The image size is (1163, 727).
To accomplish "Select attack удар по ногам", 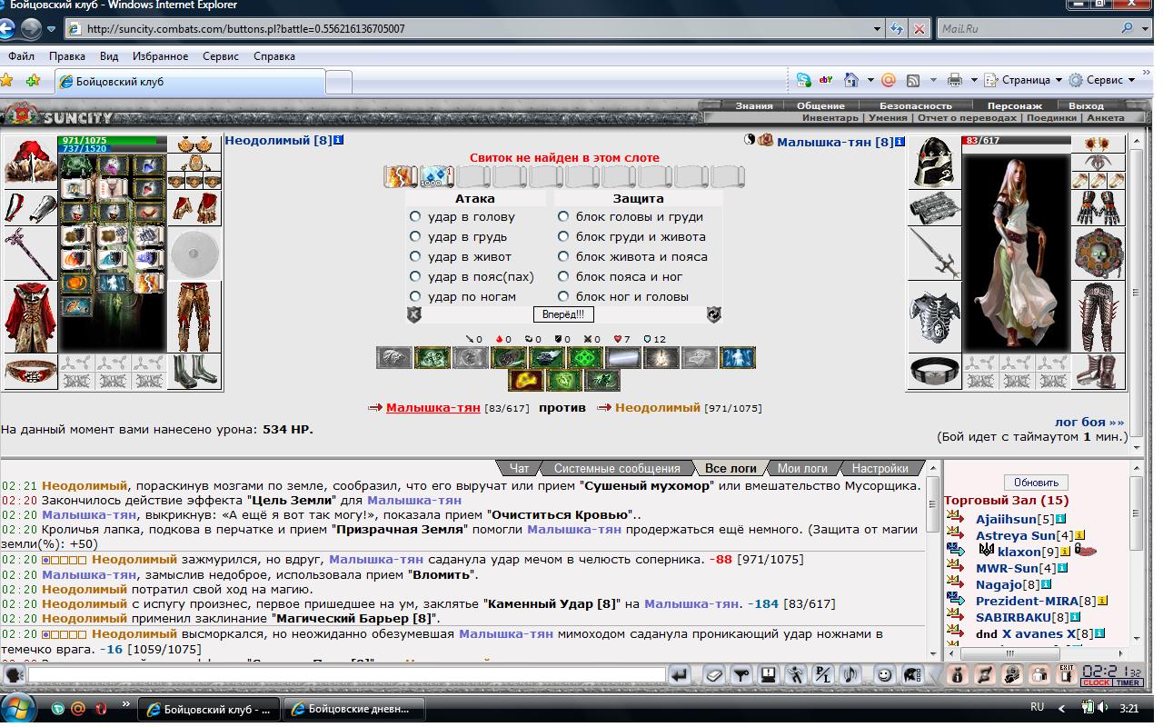I will [415, 296].
